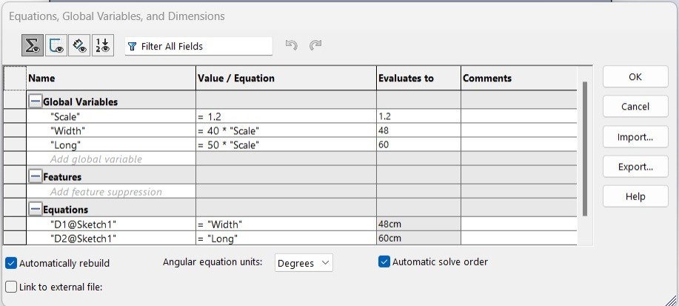Click the Import... button
Viewport: 679px width, 306px height.
(635, 137)
